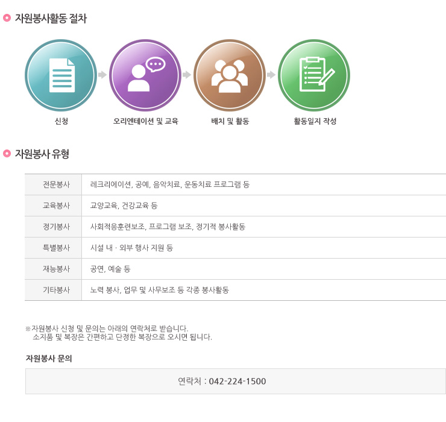Select the 전문봉사 table cell
The width and height of the screenshot is (446, 422).
53,184
